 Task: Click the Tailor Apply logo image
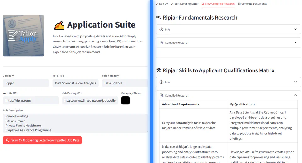coord(24,36)
